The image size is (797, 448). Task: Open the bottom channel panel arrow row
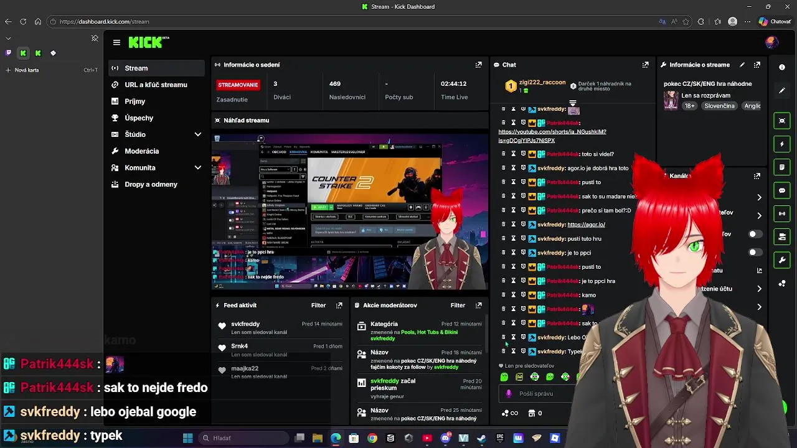click(759, 307)
